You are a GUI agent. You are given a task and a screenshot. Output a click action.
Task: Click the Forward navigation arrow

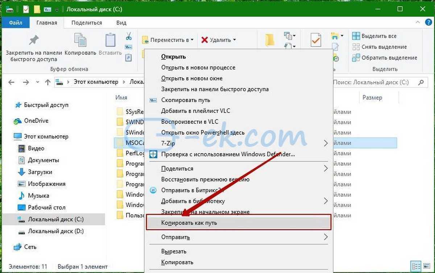[x=26, y=82]
